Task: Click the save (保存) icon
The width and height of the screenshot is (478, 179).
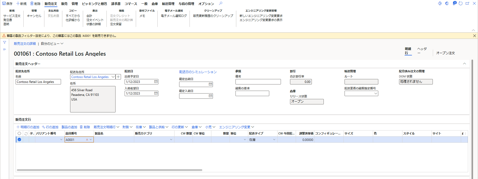Action: pyautogui.click(x=4, y=4)
